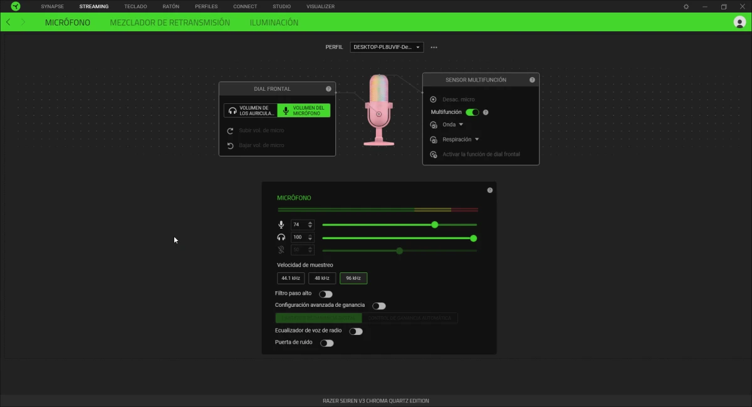Screen dimensions: 752x407
Task: Click the microphone level input showing 74
Action: [299, 224]
